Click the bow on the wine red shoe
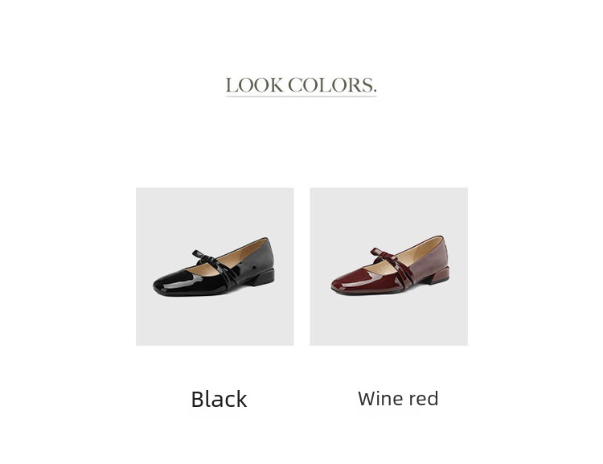The image size is (603, 464). [383, 255]
